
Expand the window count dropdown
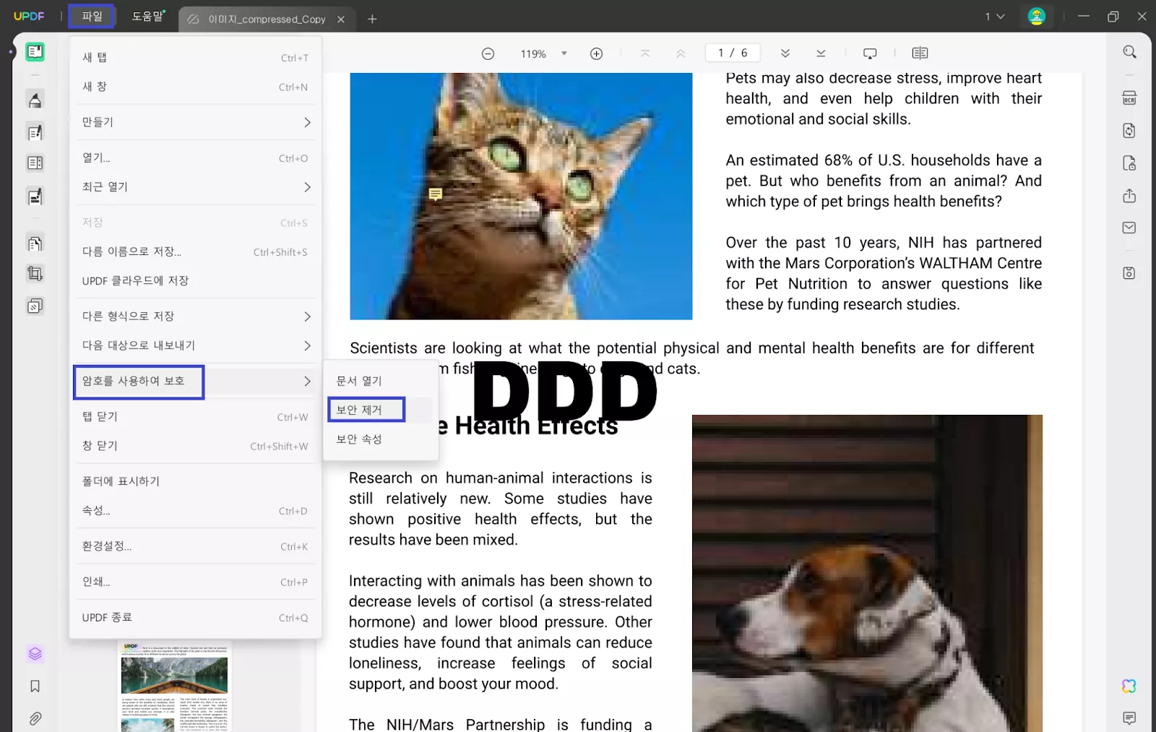click(x=995, y=17)
